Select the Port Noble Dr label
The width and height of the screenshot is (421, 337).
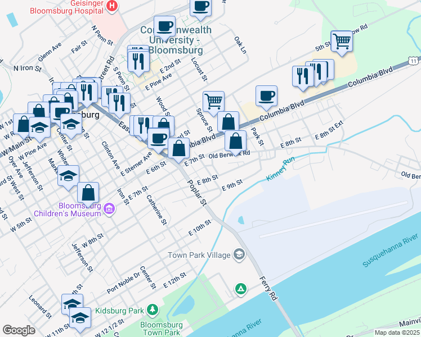tap(123, 283)
